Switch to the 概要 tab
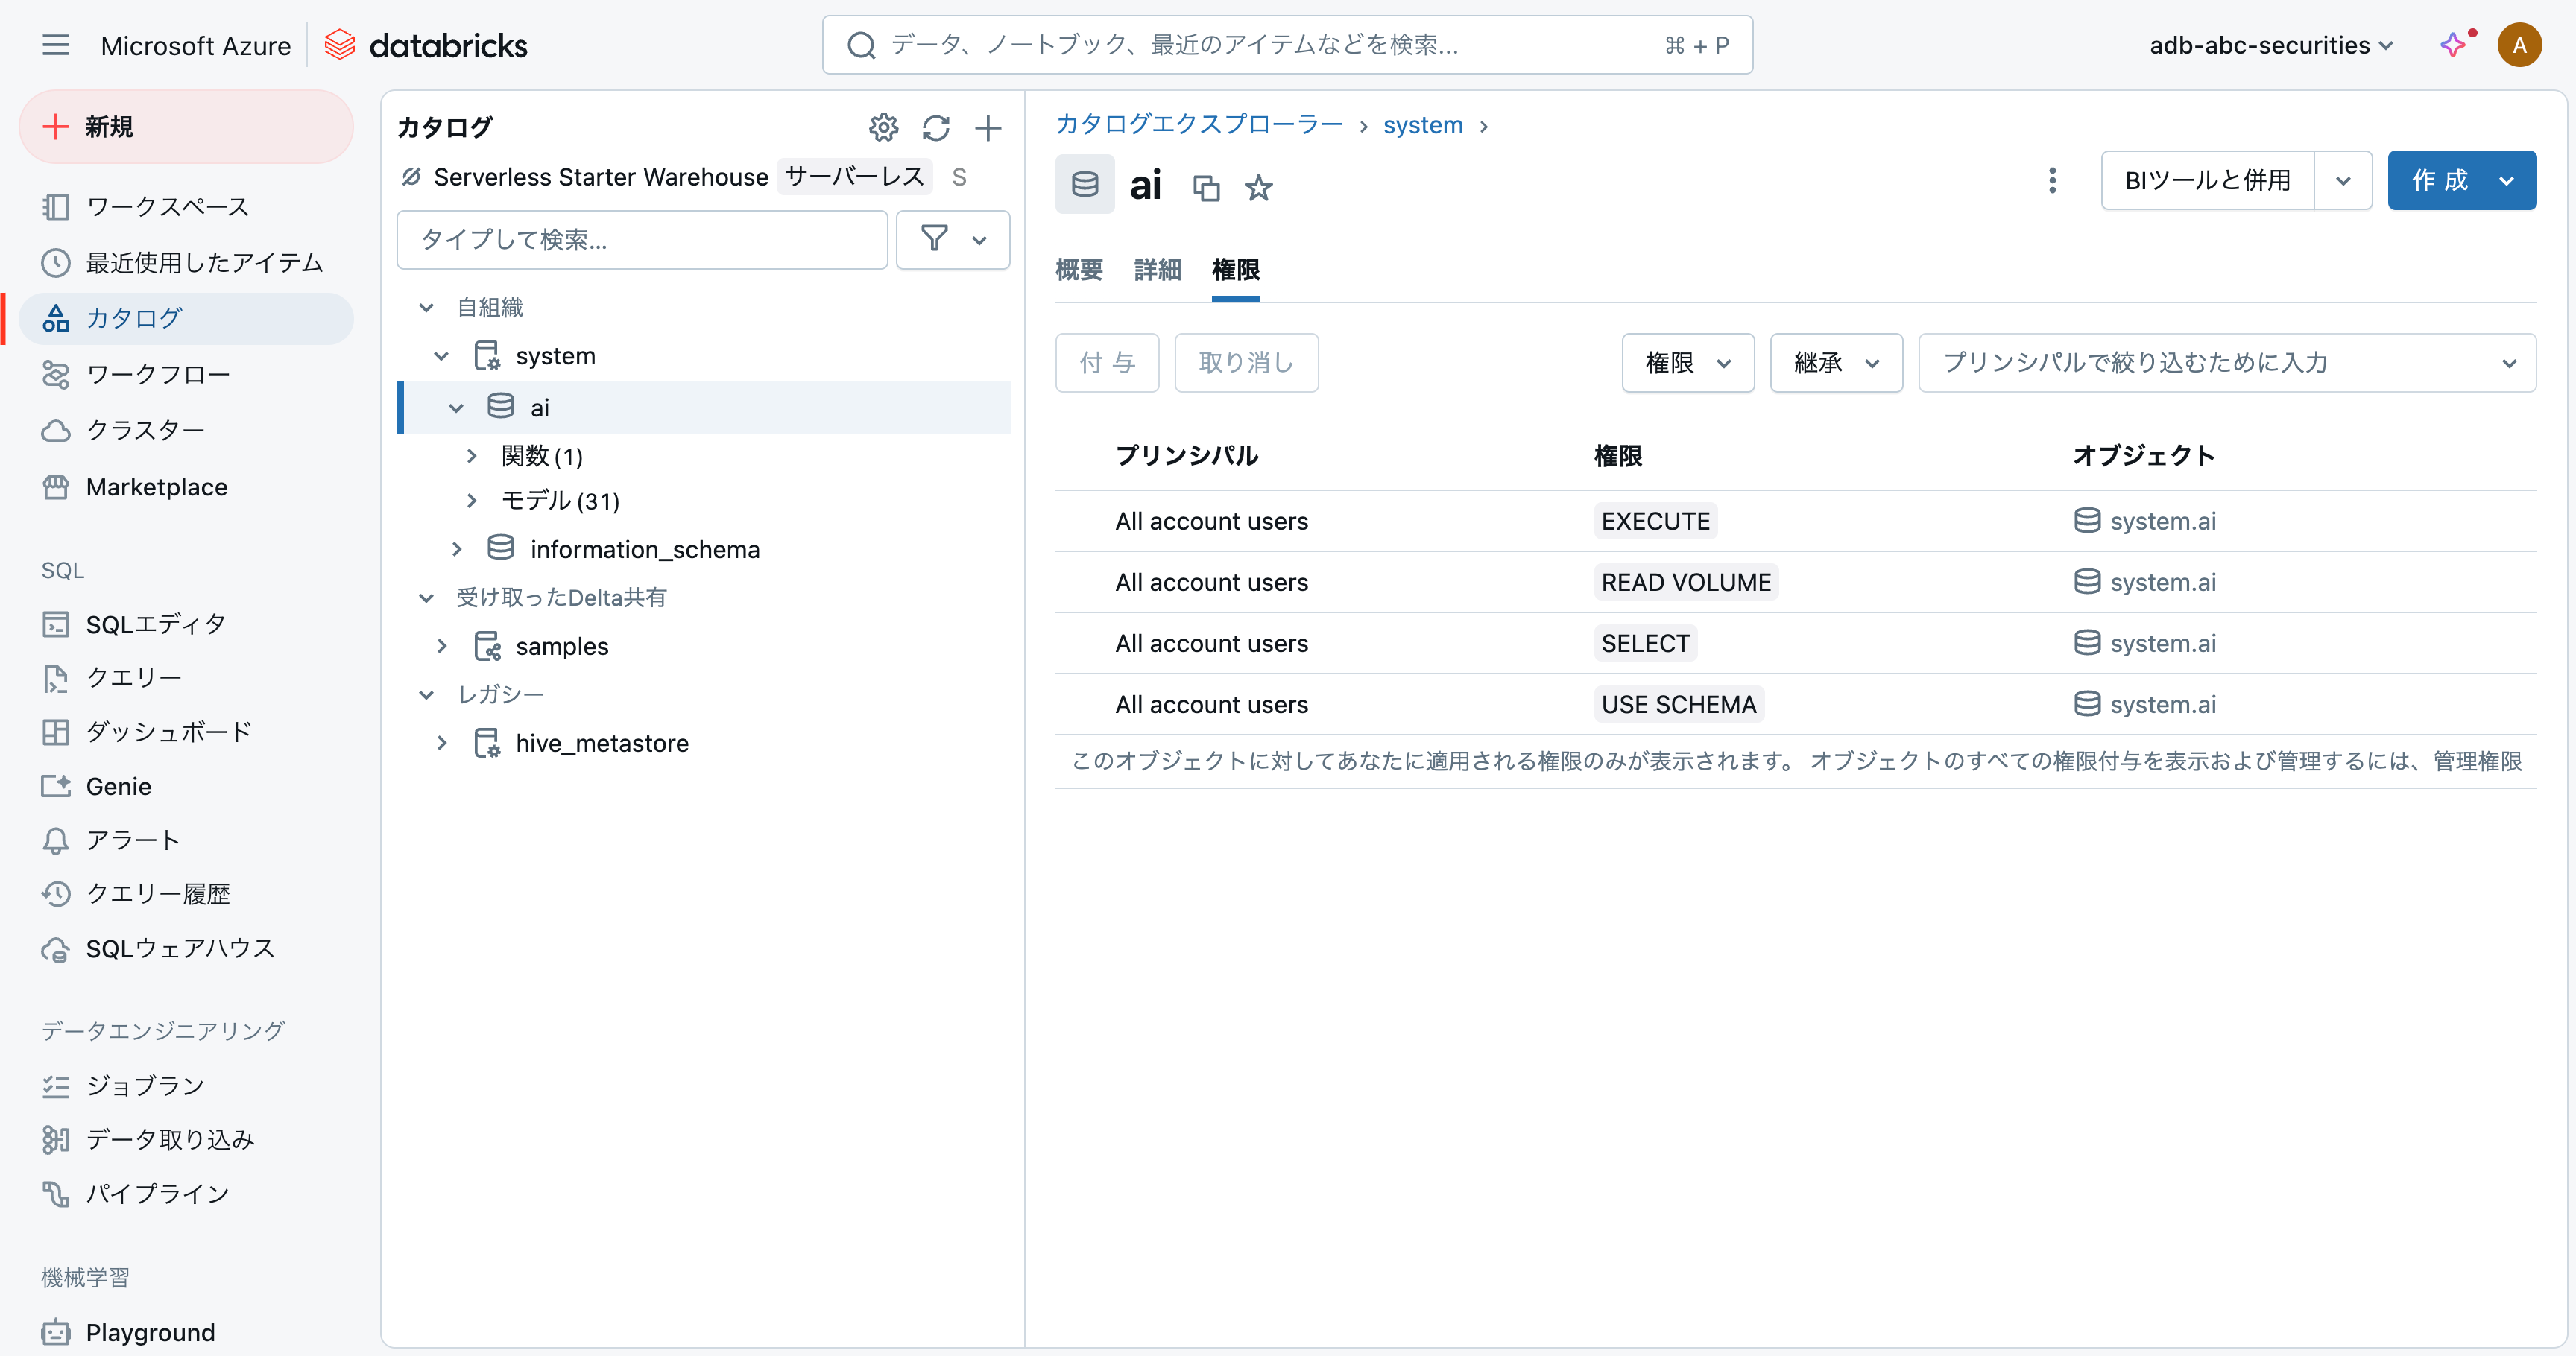2576x1356 pixels. pyautogui.click(x=1079, y=270)
